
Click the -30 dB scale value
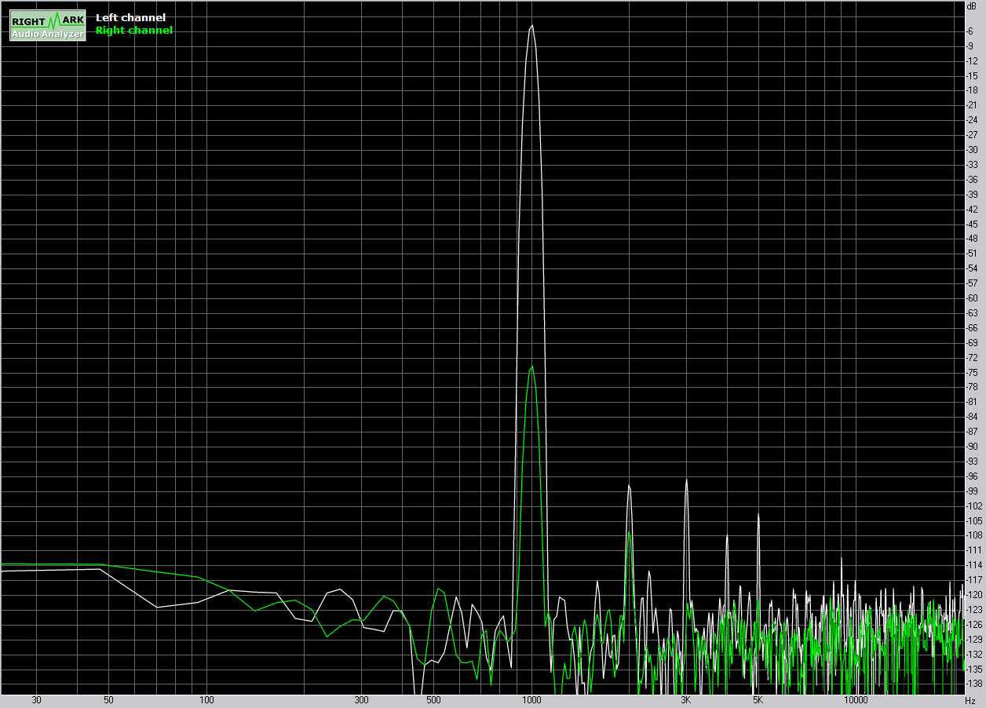(x=972, y=149)
